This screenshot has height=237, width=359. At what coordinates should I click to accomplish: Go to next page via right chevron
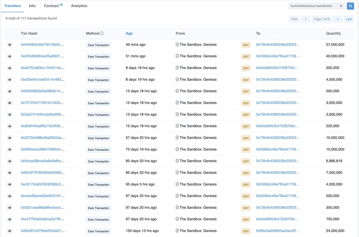click(337, 19)
